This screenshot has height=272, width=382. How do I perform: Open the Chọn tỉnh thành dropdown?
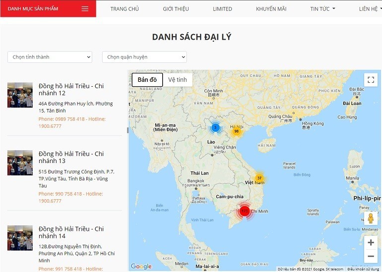coord(50,57)
